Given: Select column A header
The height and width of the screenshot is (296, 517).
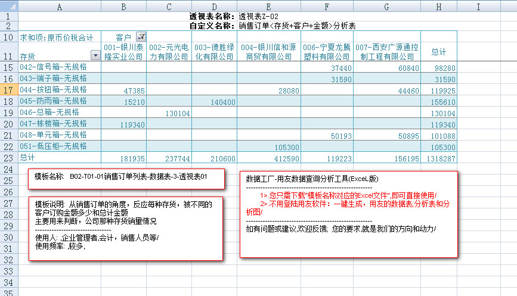Looking at the screenshot, I should (60, 6).
